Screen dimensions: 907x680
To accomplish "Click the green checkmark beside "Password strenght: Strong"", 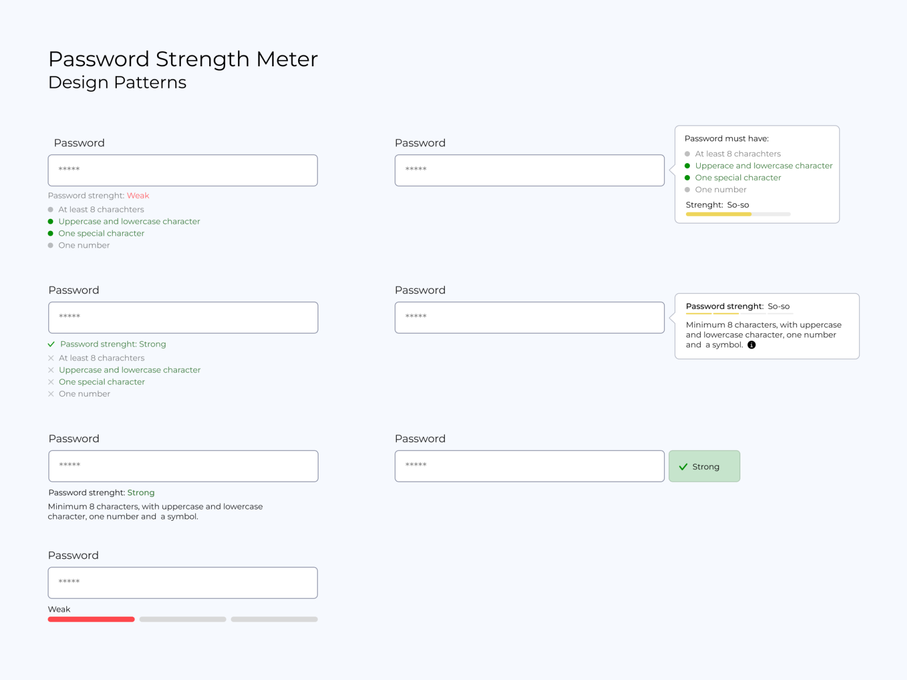I will click(x=52, y=344).
